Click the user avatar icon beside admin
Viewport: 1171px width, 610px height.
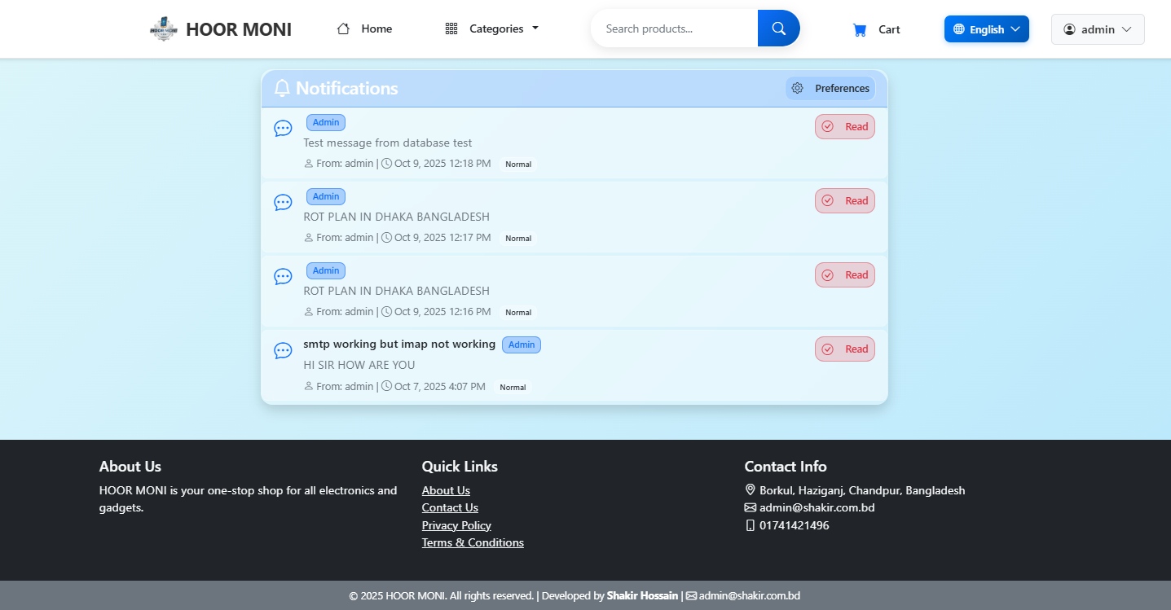click(1070, 29)
